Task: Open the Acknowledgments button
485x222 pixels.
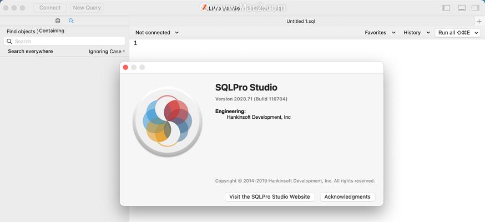Action: pyautogui.click(x=347, y=196)
